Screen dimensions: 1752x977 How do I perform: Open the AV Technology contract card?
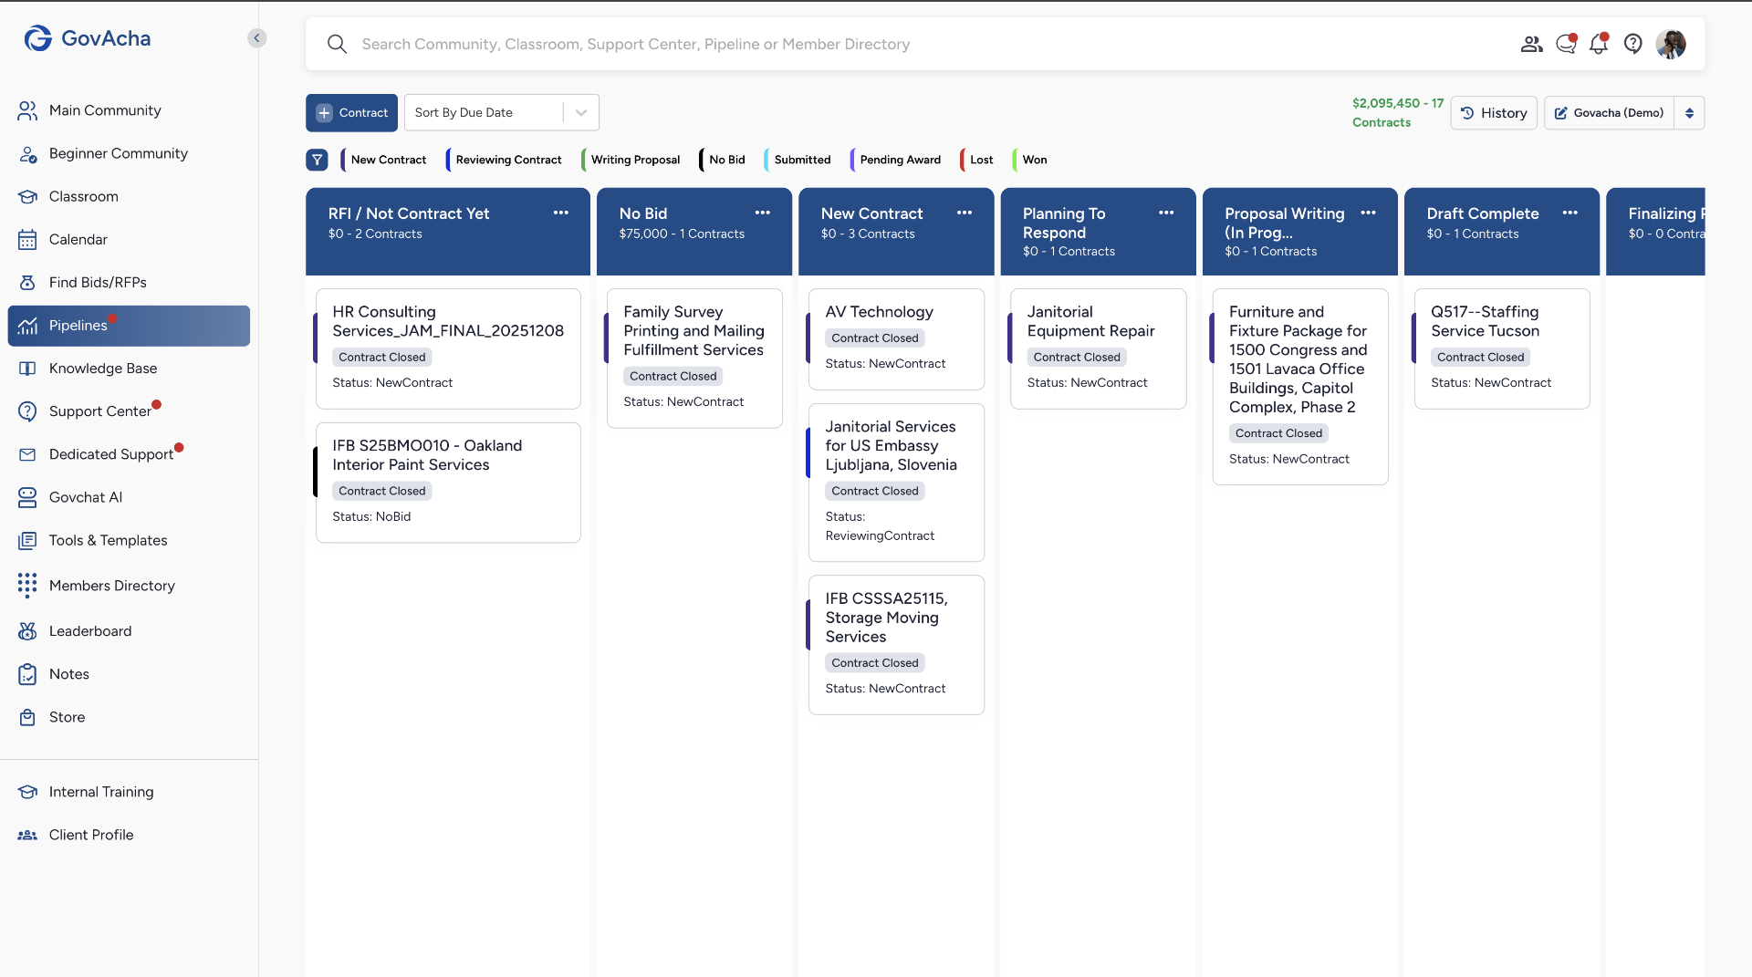tap(896, 339)
